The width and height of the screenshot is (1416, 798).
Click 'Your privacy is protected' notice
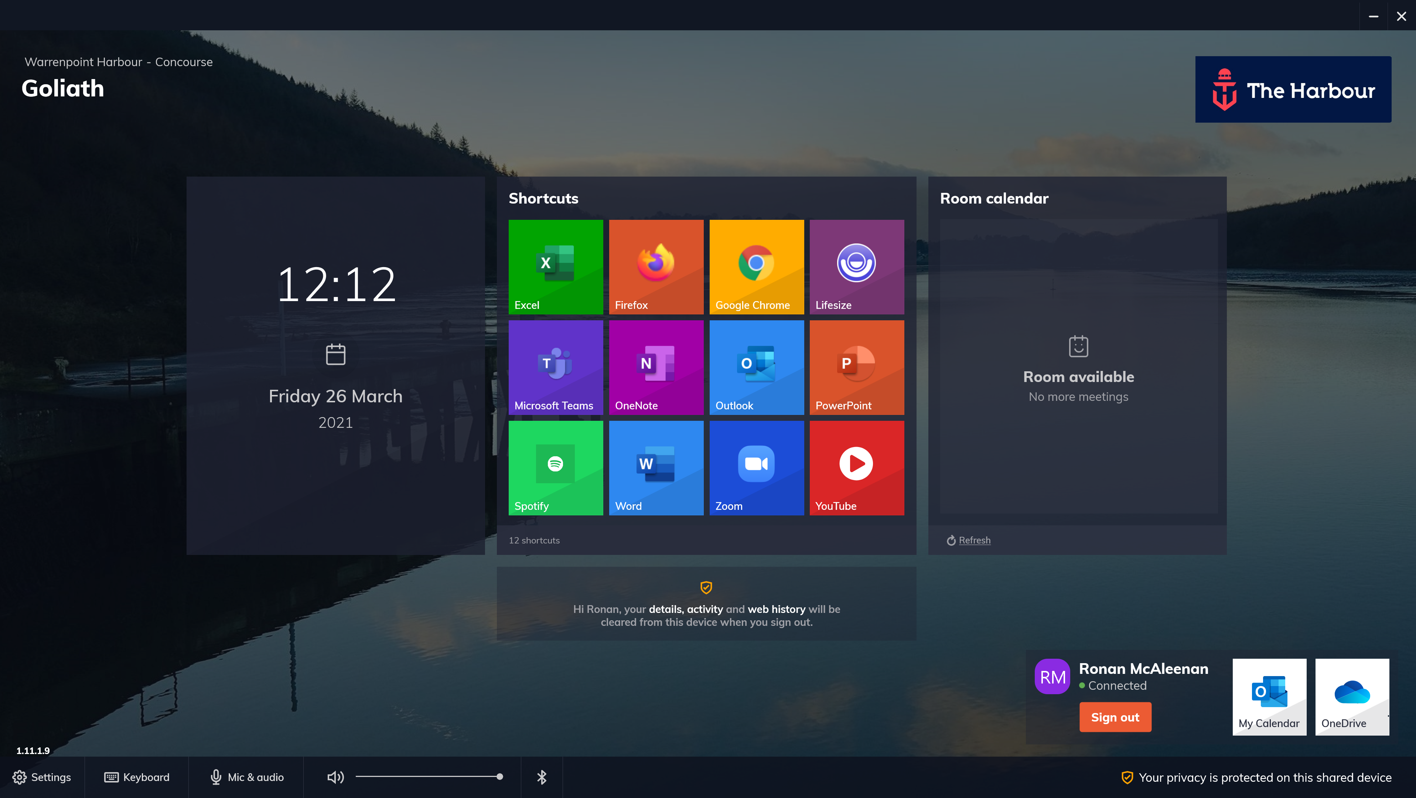(x=1256, y=778)
